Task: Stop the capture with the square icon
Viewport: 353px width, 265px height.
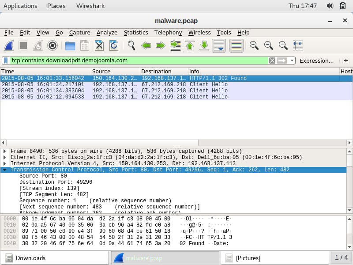Action: tap(23, 46)
